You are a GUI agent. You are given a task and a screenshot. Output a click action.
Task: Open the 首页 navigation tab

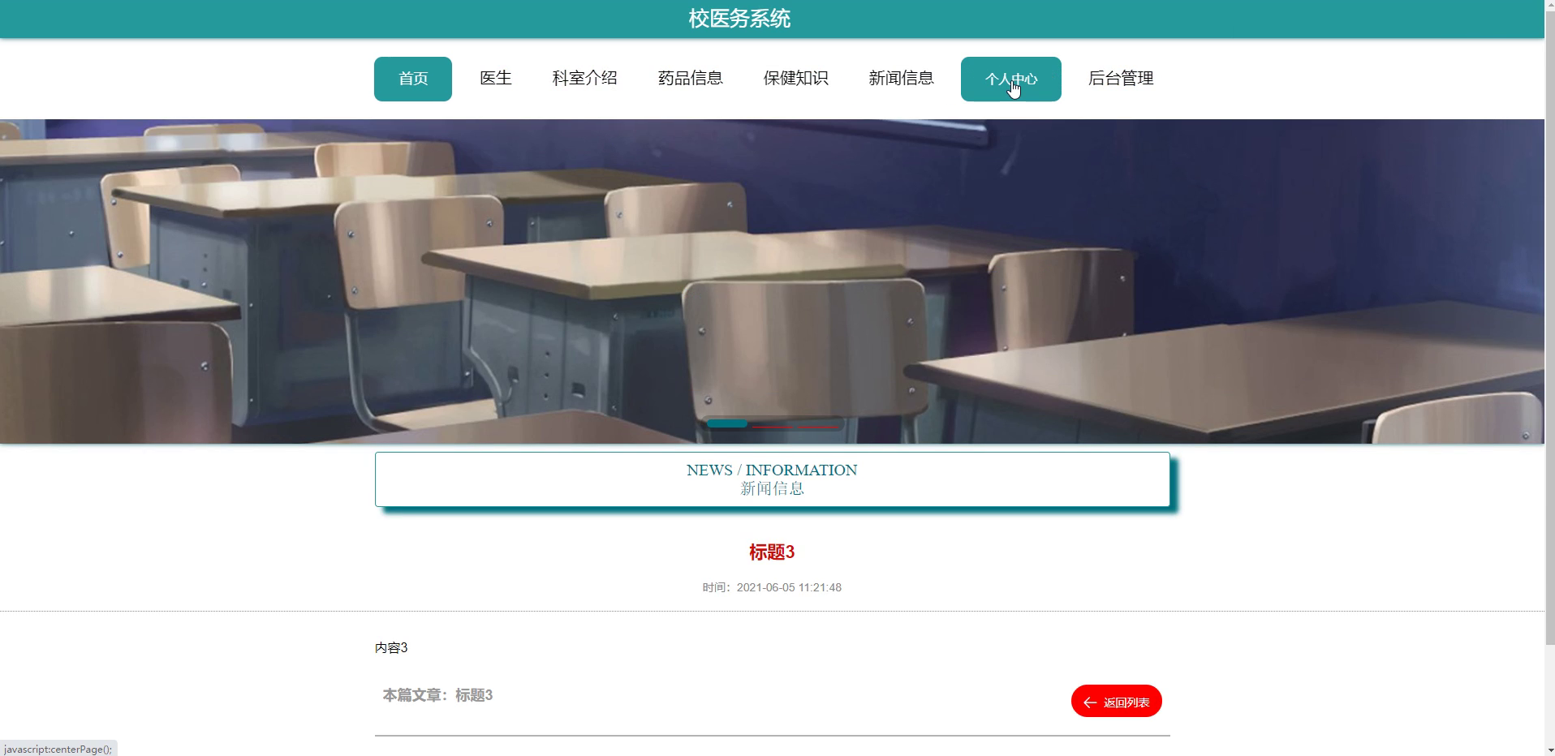point(413,79)
